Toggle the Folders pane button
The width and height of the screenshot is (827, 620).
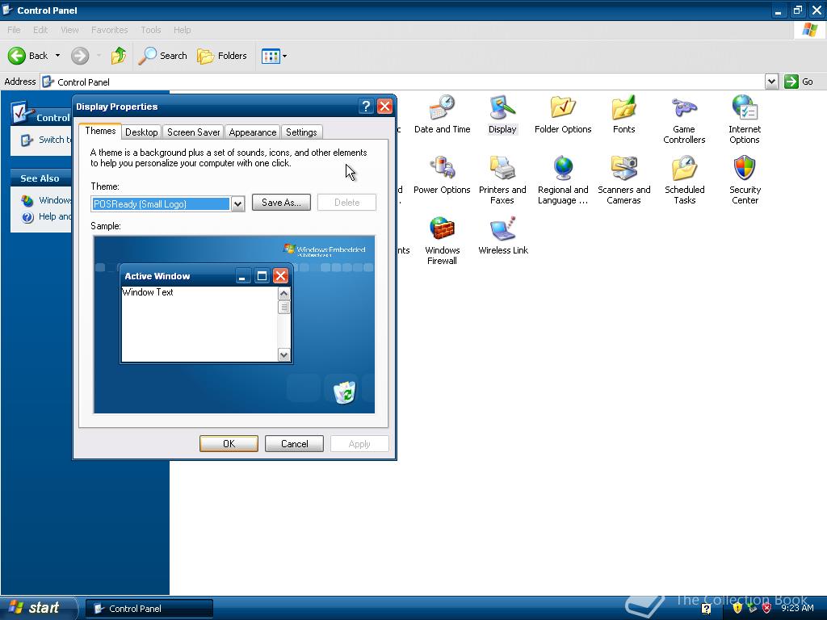click(x=222, y=56)
